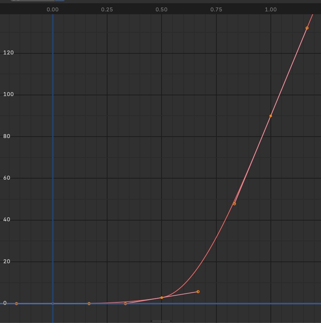Select the left handle of the 1.00 keyframe
This screenshot has width=321, height=323.
tap(234, 204)
